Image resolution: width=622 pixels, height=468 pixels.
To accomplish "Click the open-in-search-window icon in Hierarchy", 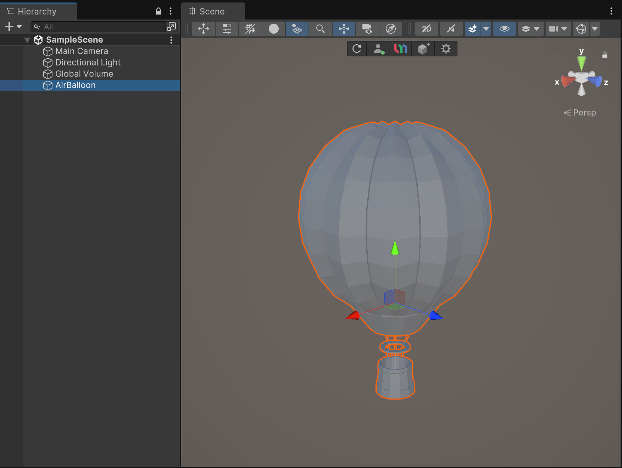I will click(x=172, y=27).
